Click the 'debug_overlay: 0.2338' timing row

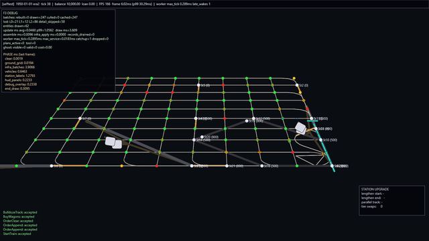pyautogui.click(x=21, y=84)
